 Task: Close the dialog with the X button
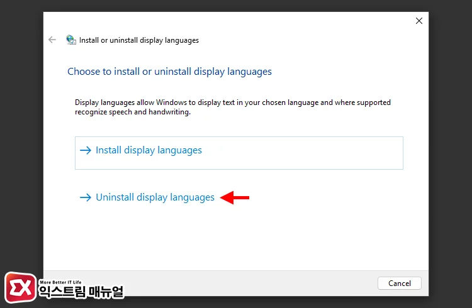(x=419, y=21)
